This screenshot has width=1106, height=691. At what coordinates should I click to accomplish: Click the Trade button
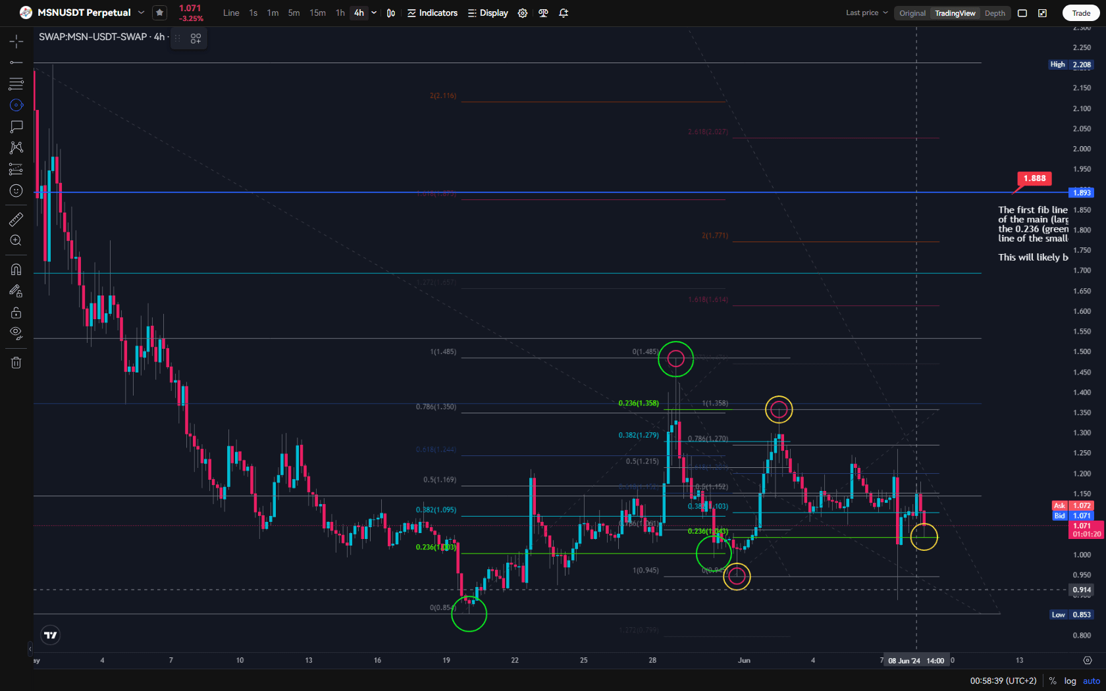1081,13
